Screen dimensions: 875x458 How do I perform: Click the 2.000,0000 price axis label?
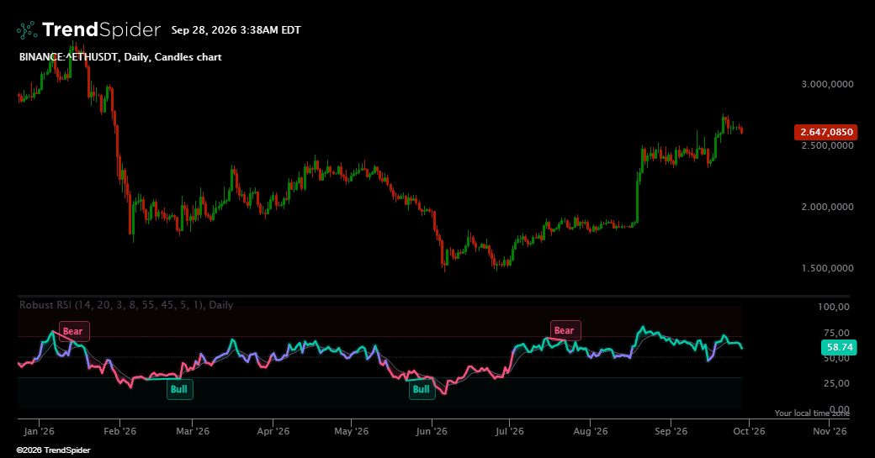click(x=828, y=207)
